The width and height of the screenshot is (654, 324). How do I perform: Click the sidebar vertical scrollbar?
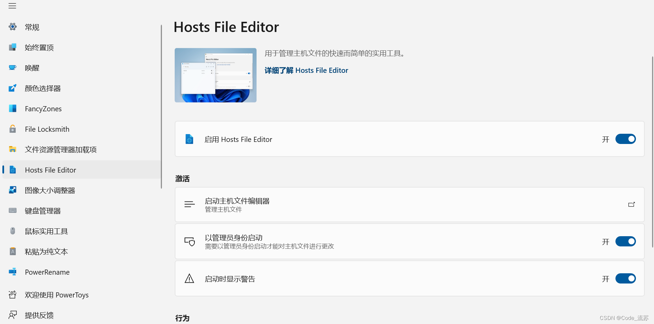tap(161, 107)
